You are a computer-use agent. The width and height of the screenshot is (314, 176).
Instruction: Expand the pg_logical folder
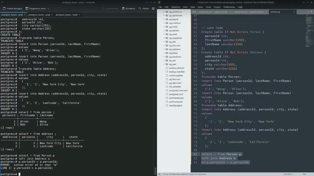coord(164,20)
